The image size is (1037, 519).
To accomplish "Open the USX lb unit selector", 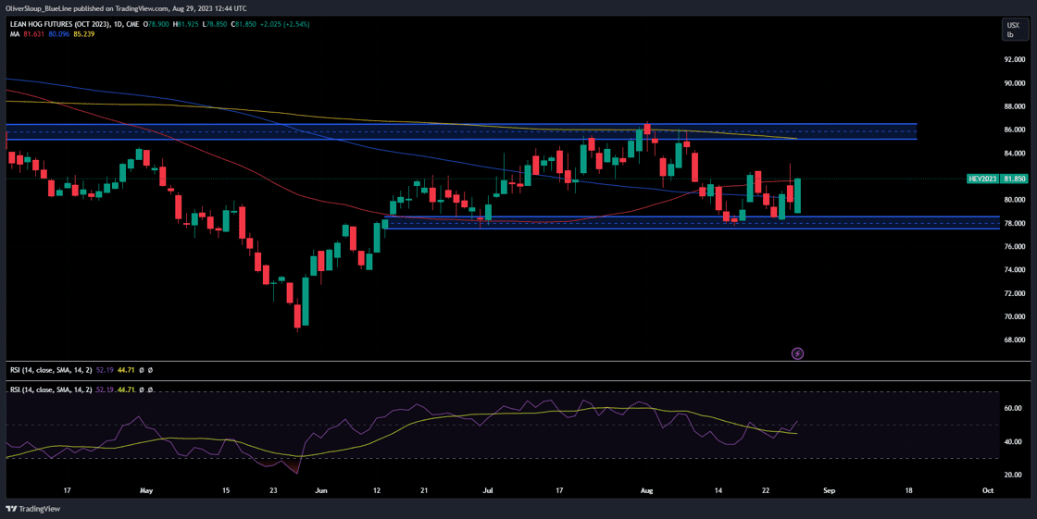I will 1013,29.
